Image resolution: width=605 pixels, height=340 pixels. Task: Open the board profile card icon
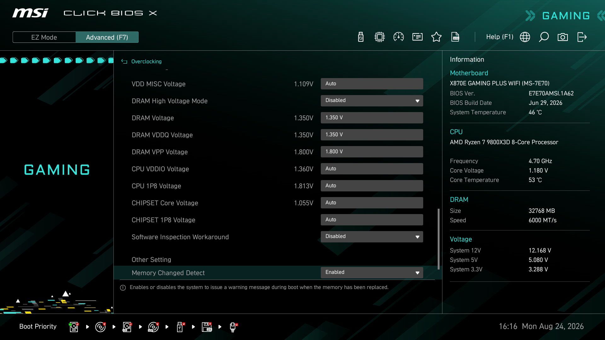(418, 37)
